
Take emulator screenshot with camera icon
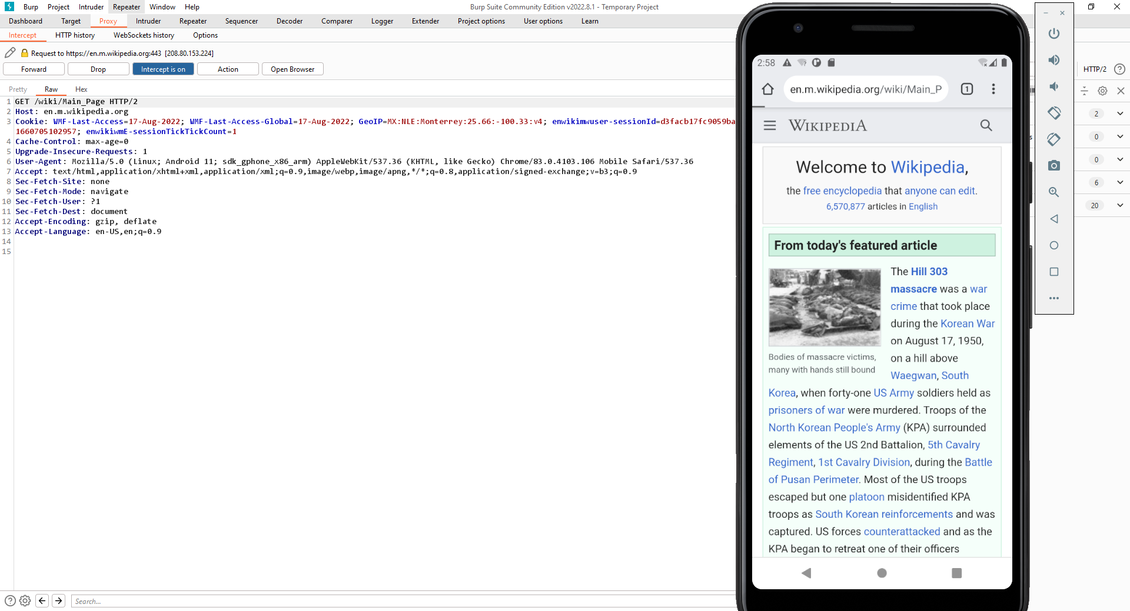pyautogui.click(x=1054, y=166)
